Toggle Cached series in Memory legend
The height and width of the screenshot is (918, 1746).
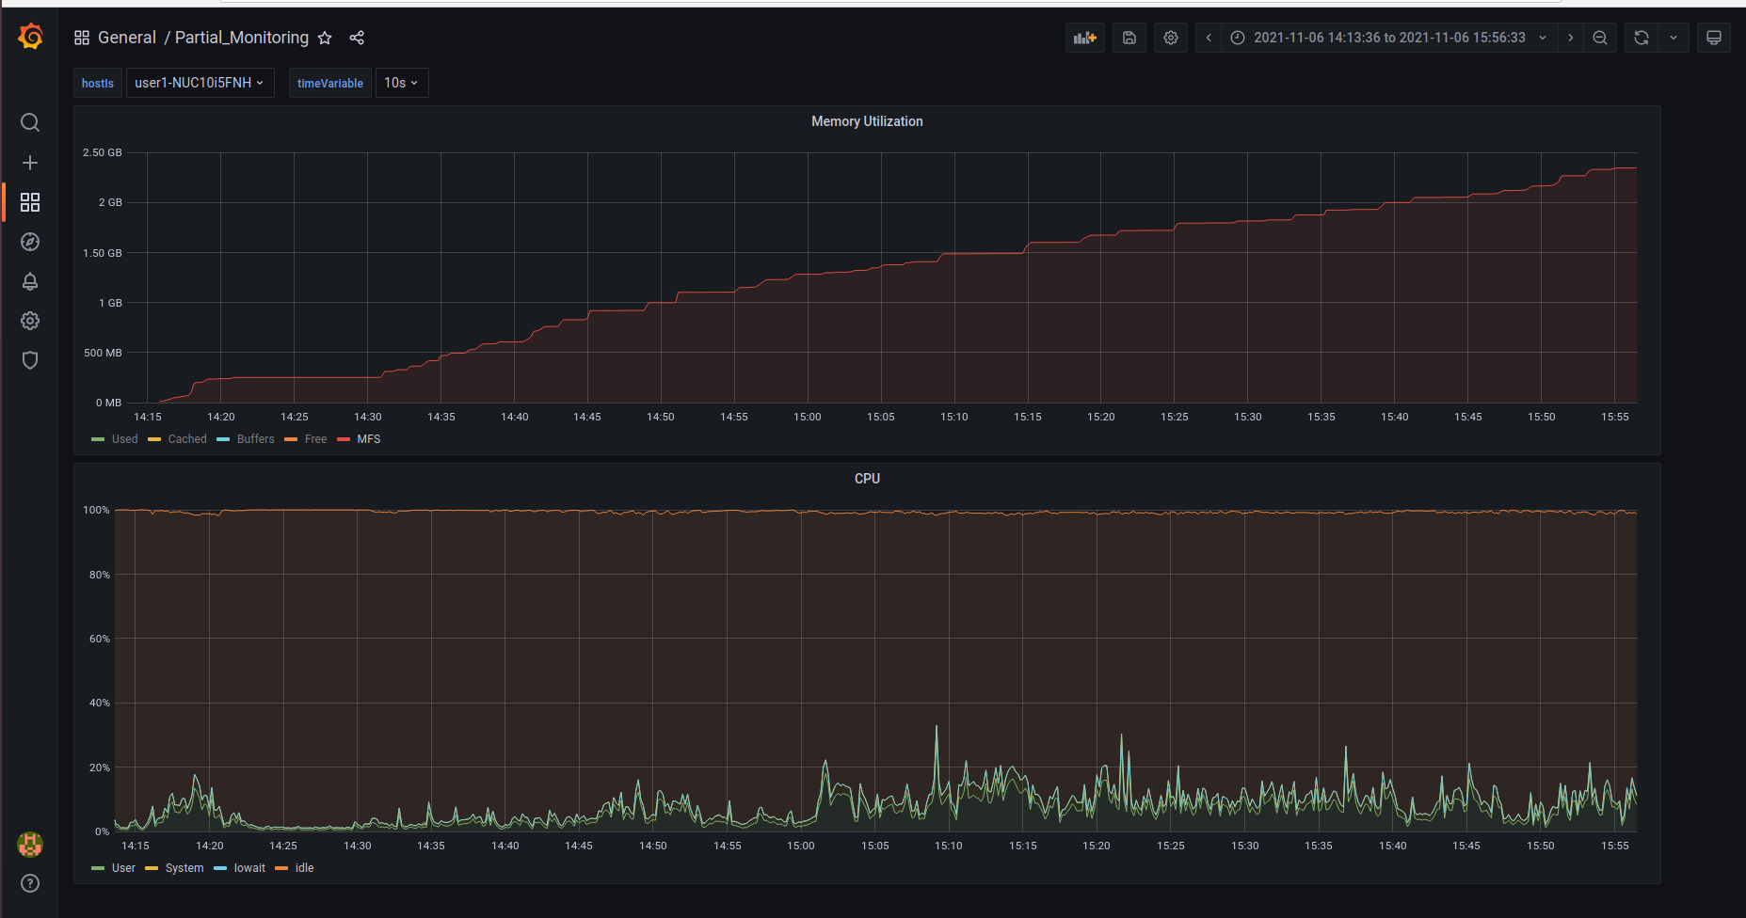[186, 439]
